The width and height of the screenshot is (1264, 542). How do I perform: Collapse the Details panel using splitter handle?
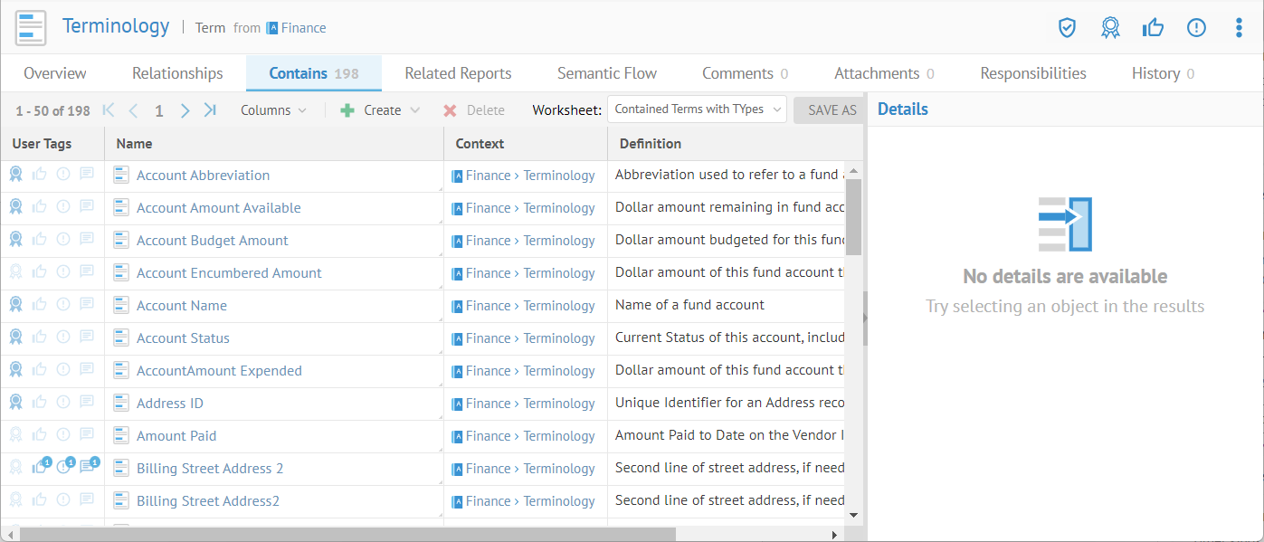[x=866, y=318]
